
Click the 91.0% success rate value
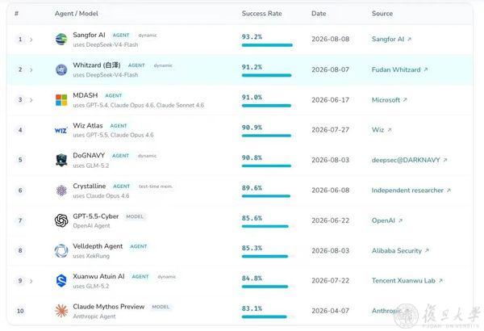(x=252, y=97)
